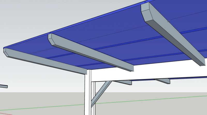Select the small rafter end at far left edge

pos(3,86)
